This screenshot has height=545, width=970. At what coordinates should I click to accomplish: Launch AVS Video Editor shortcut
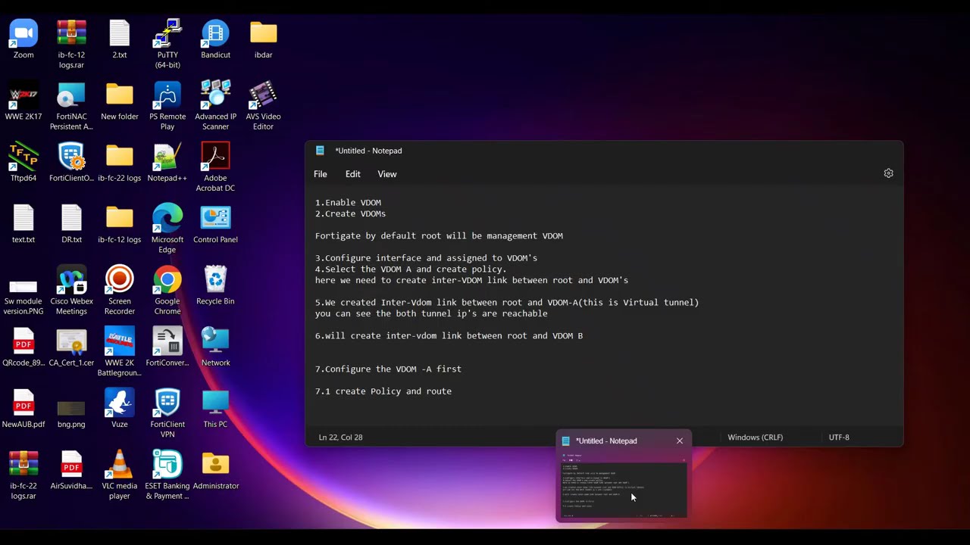tap(263, 106)
